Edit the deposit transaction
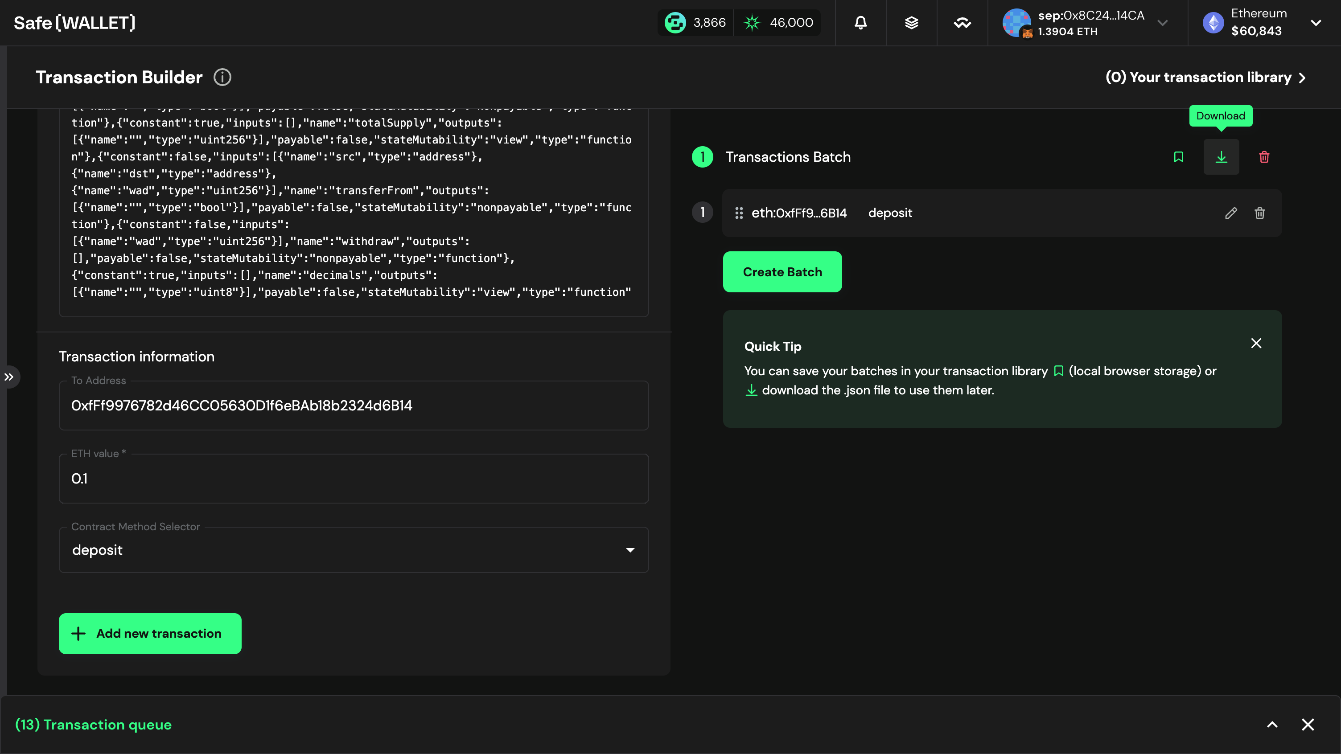This screenshot has height=754, width=1341. coord(1230,213)
